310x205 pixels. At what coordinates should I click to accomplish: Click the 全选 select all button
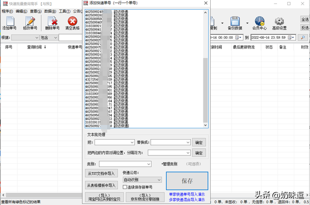coord(305,19)
